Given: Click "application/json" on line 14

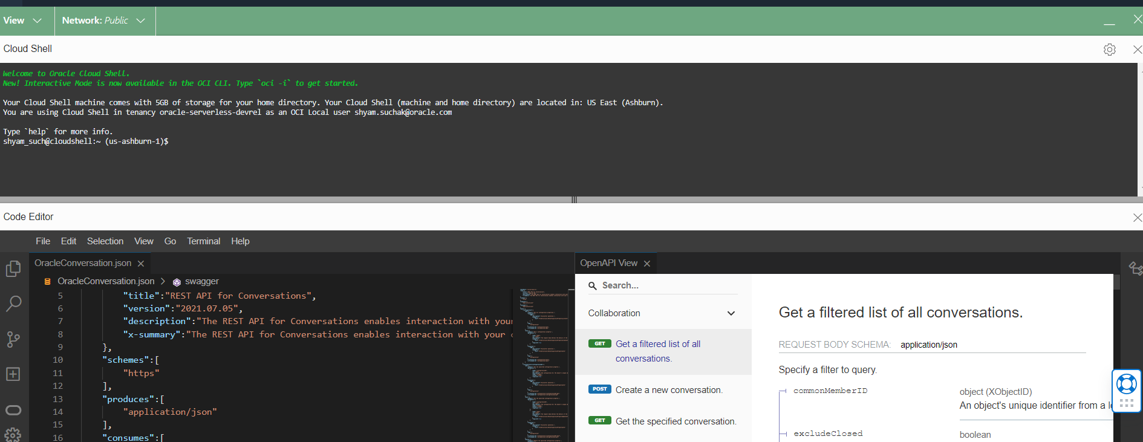Looking at the screenshot, I should tap(170, 412).
